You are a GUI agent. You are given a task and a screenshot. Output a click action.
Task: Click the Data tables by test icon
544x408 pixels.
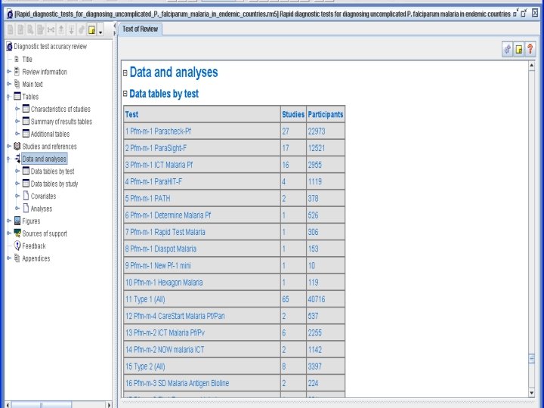click(x=26, y=172)
